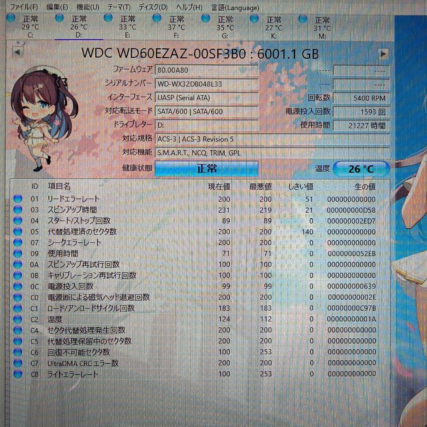
Task: Click the 現在値 column header
Action: pyautogui.click(x=219, y=187)
